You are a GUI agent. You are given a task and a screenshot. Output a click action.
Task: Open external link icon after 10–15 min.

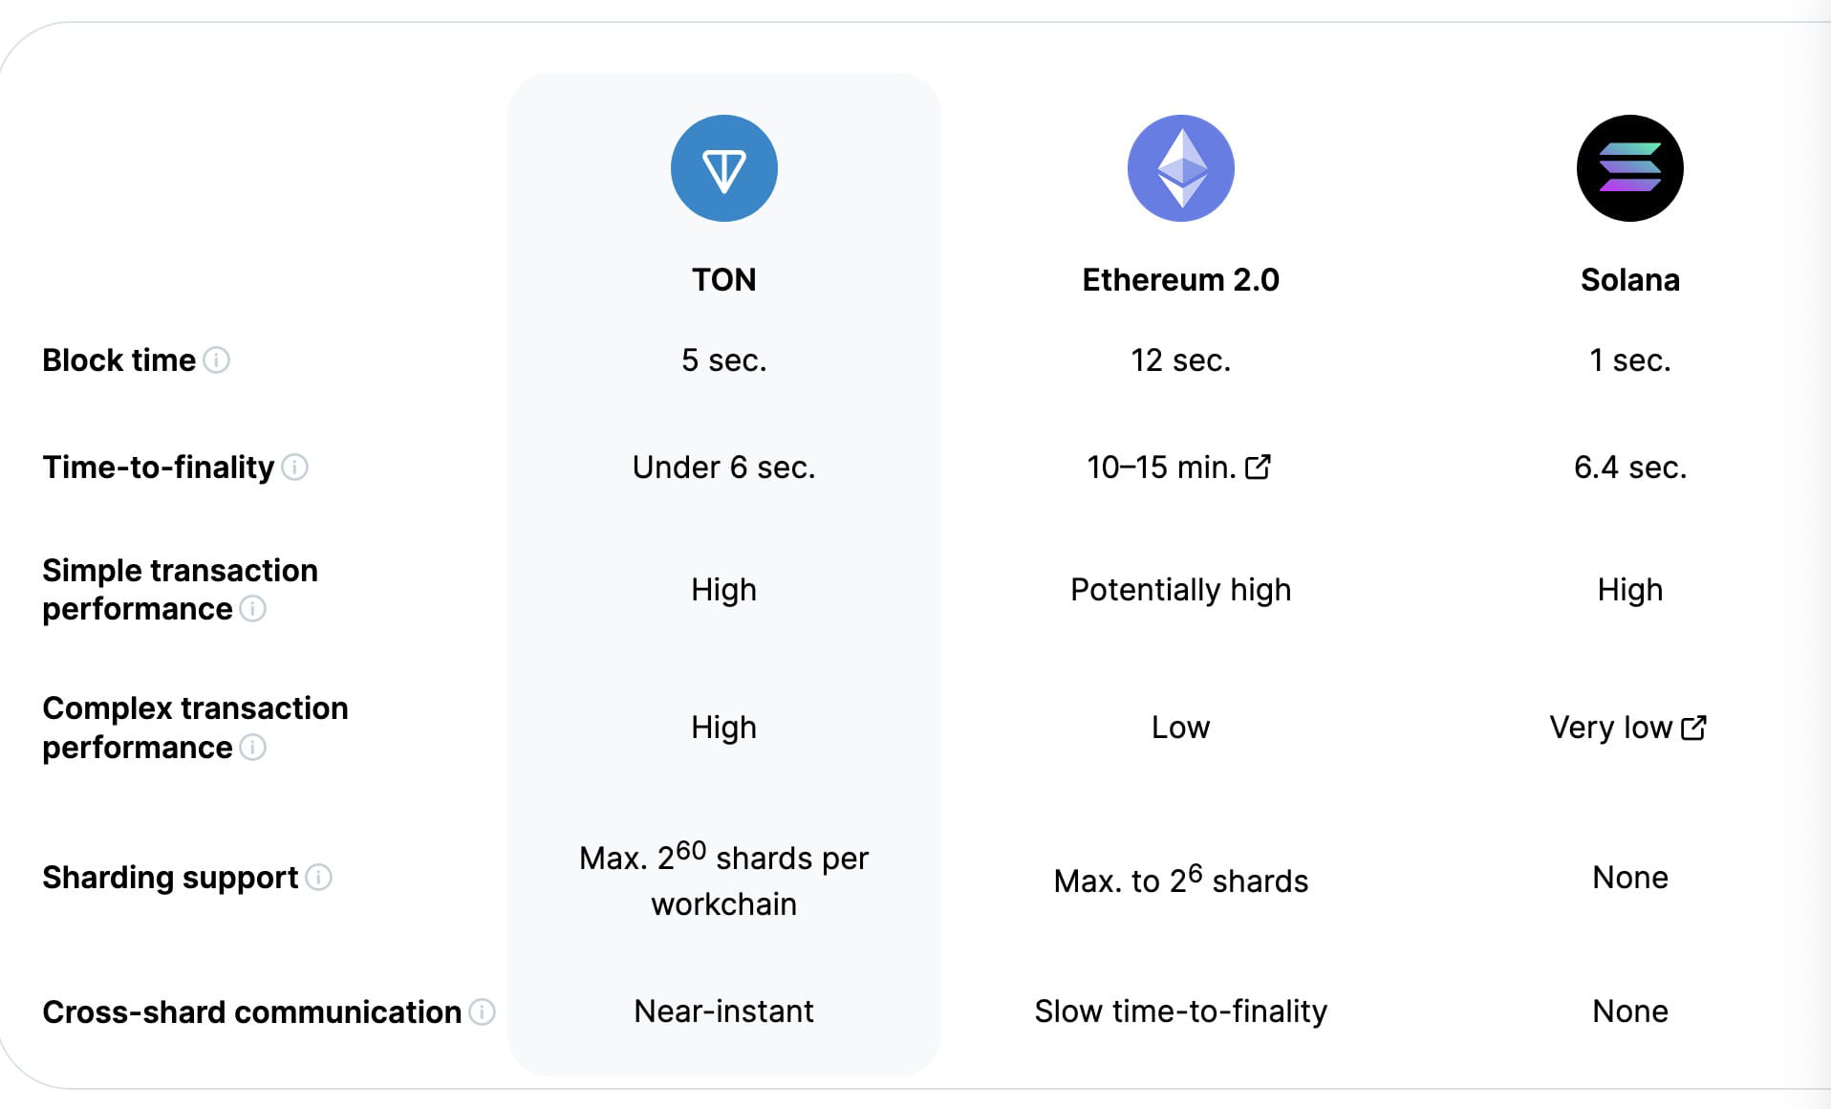pos(1259,467)
